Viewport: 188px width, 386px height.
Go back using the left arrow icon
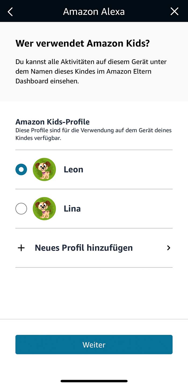10,12
